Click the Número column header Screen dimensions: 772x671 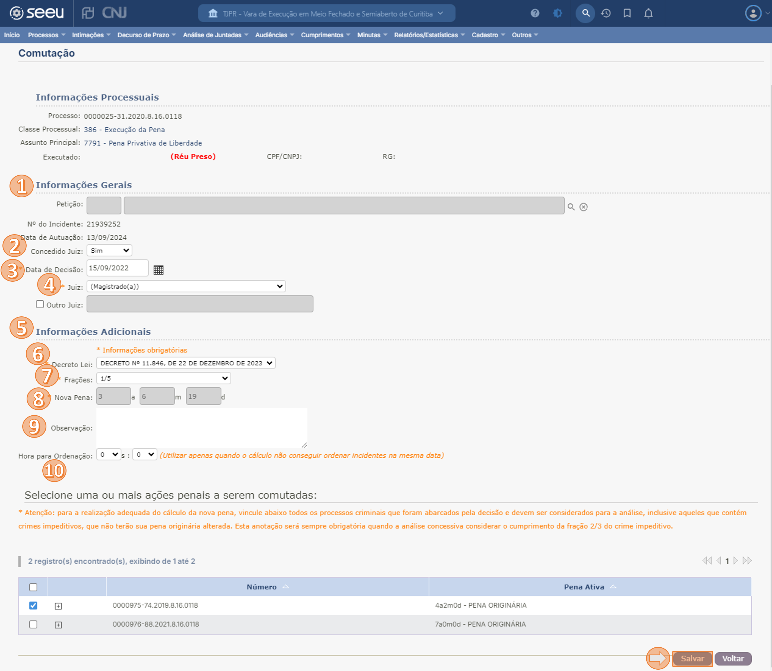(267, 587)
